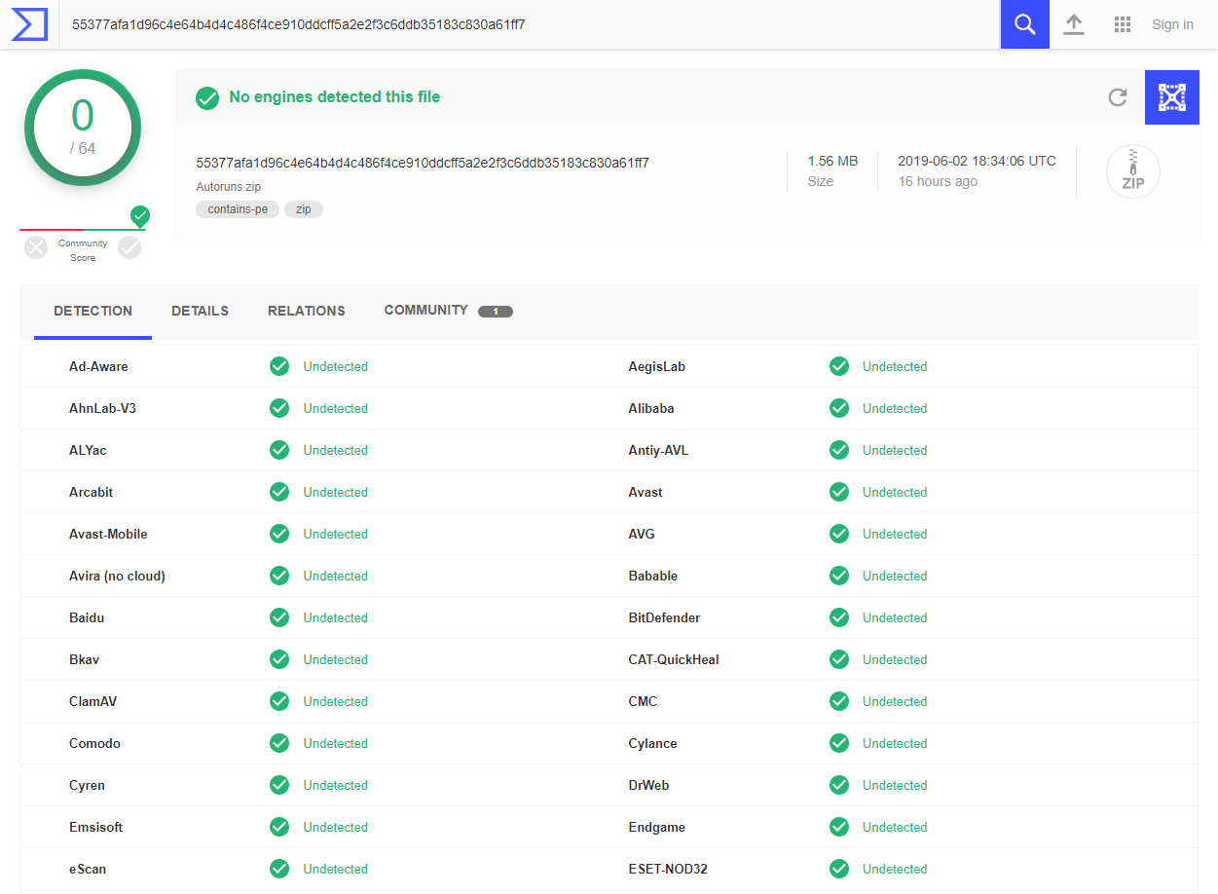
Task: Click the Arcabit undetected check icon
Action: pyautogui.click(x=279, y=492)
